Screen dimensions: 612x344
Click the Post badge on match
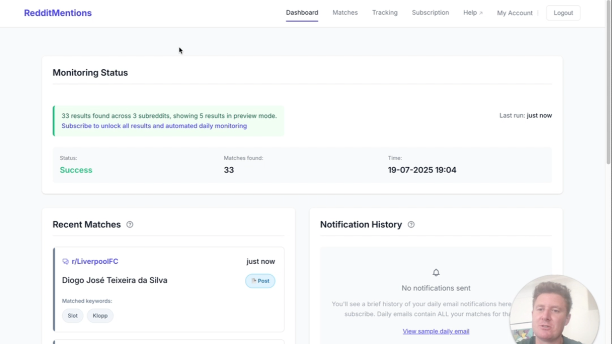(x=260, y=281)
